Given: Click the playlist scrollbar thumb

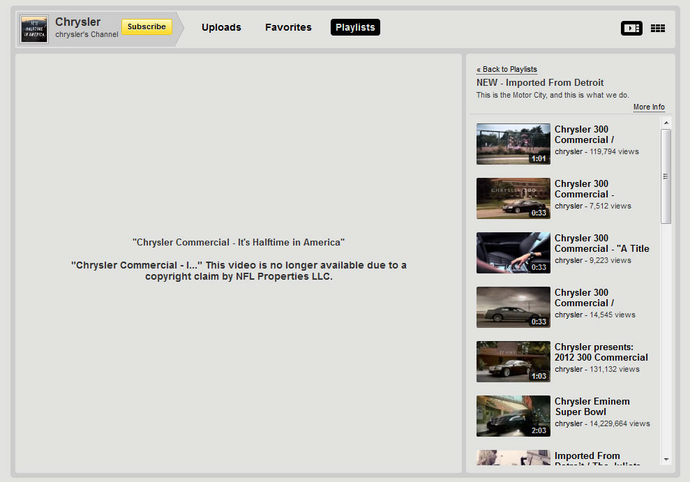Looking at the screenshot, I should [x=666, y=176].
